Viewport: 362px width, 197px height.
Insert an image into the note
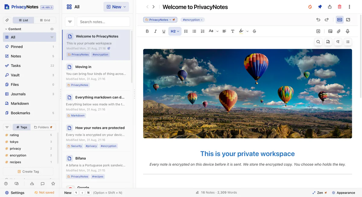330,31
